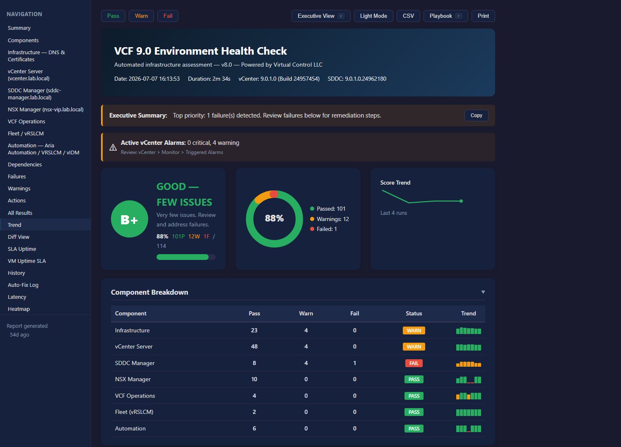Toggle the Pass filter
The width and height of the screenshot is (621, 447).
(113, 16)
